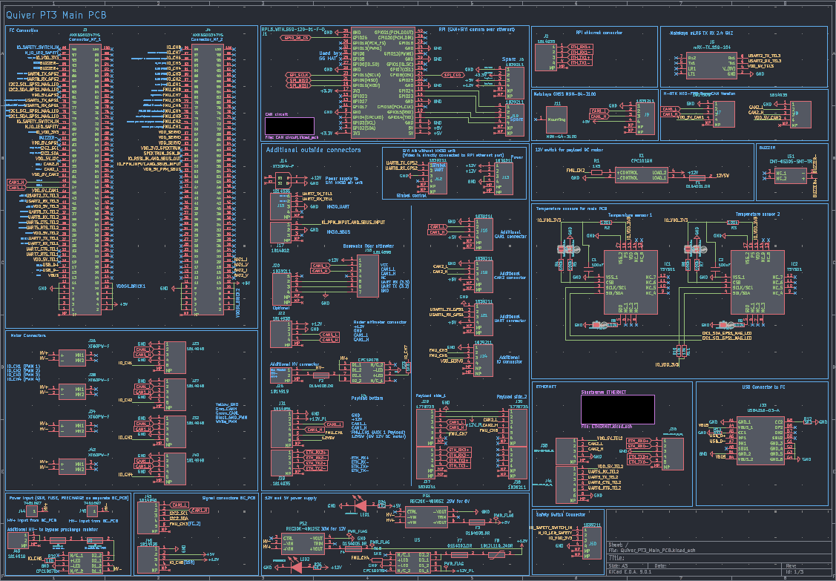Click the 'USB Connector to FC' label

(x=763, y=387)
